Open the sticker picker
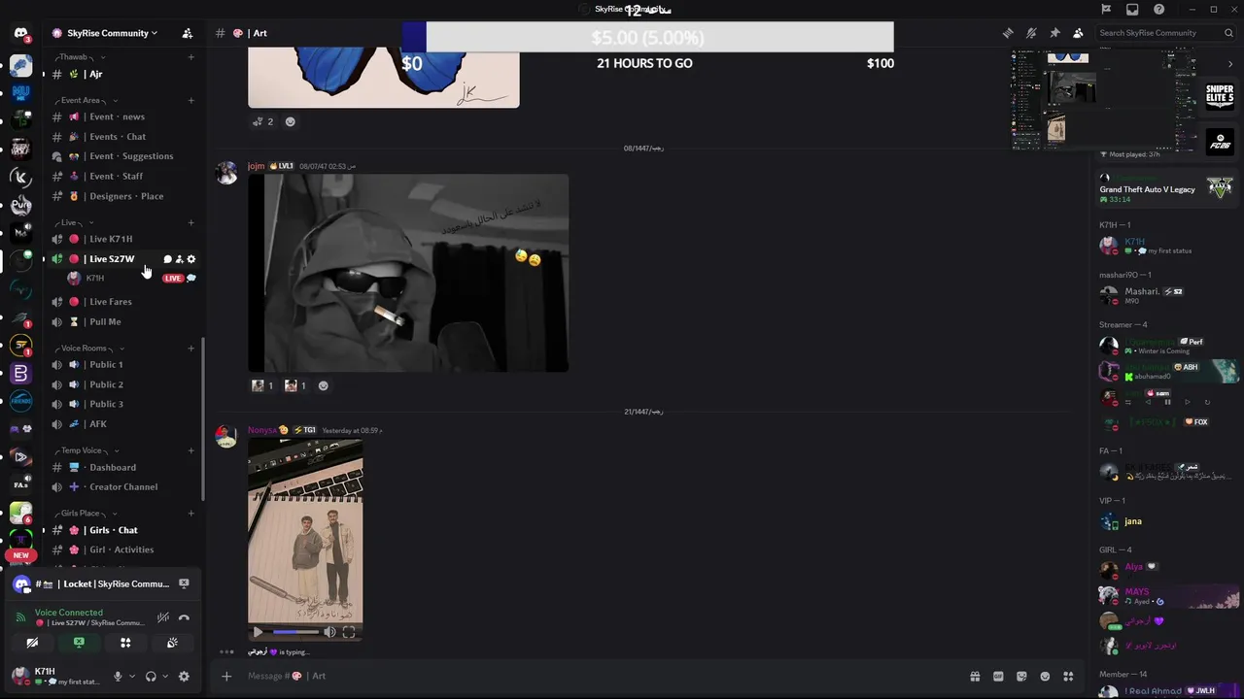This screenshot has height=699, width=1244. [x=1021, y=676]
